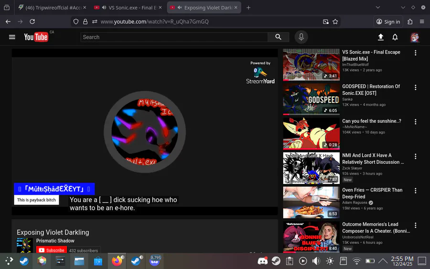Click the Firefox Sign in button
Screen dimensions: 430x269
[x=388, y=22]
